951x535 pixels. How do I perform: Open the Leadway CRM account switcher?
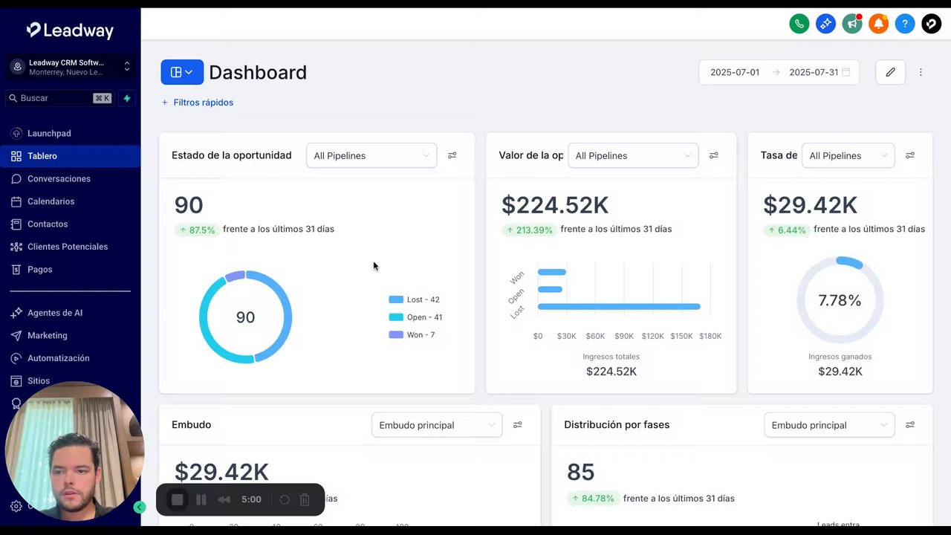(x=70, y=67)
